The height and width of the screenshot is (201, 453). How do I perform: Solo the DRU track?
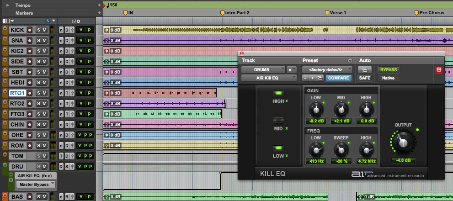(38, 167)
